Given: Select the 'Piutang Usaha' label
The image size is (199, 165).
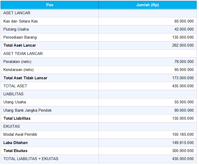Looking at the screenshot, I should coord(16,29).
